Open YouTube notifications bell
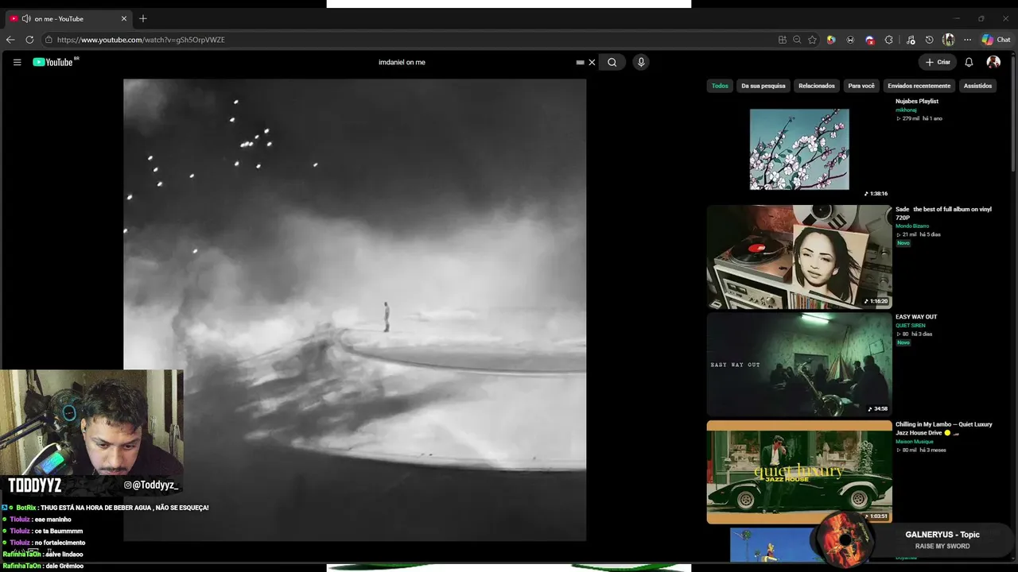 point(969,62)
